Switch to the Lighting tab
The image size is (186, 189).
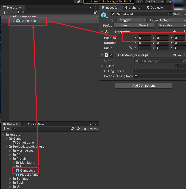point(133,8)
